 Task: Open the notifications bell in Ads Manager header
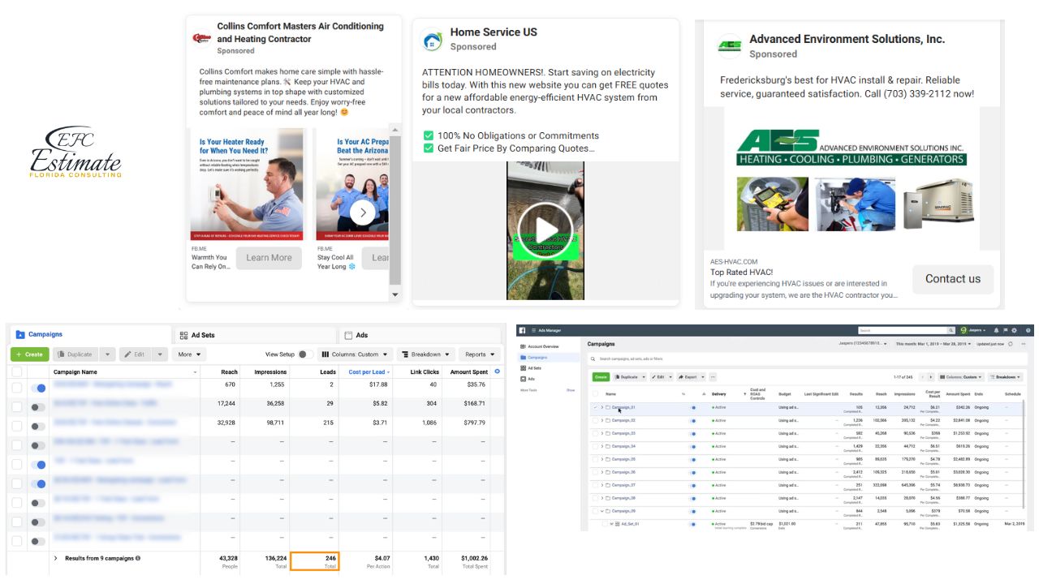point(996,330)
